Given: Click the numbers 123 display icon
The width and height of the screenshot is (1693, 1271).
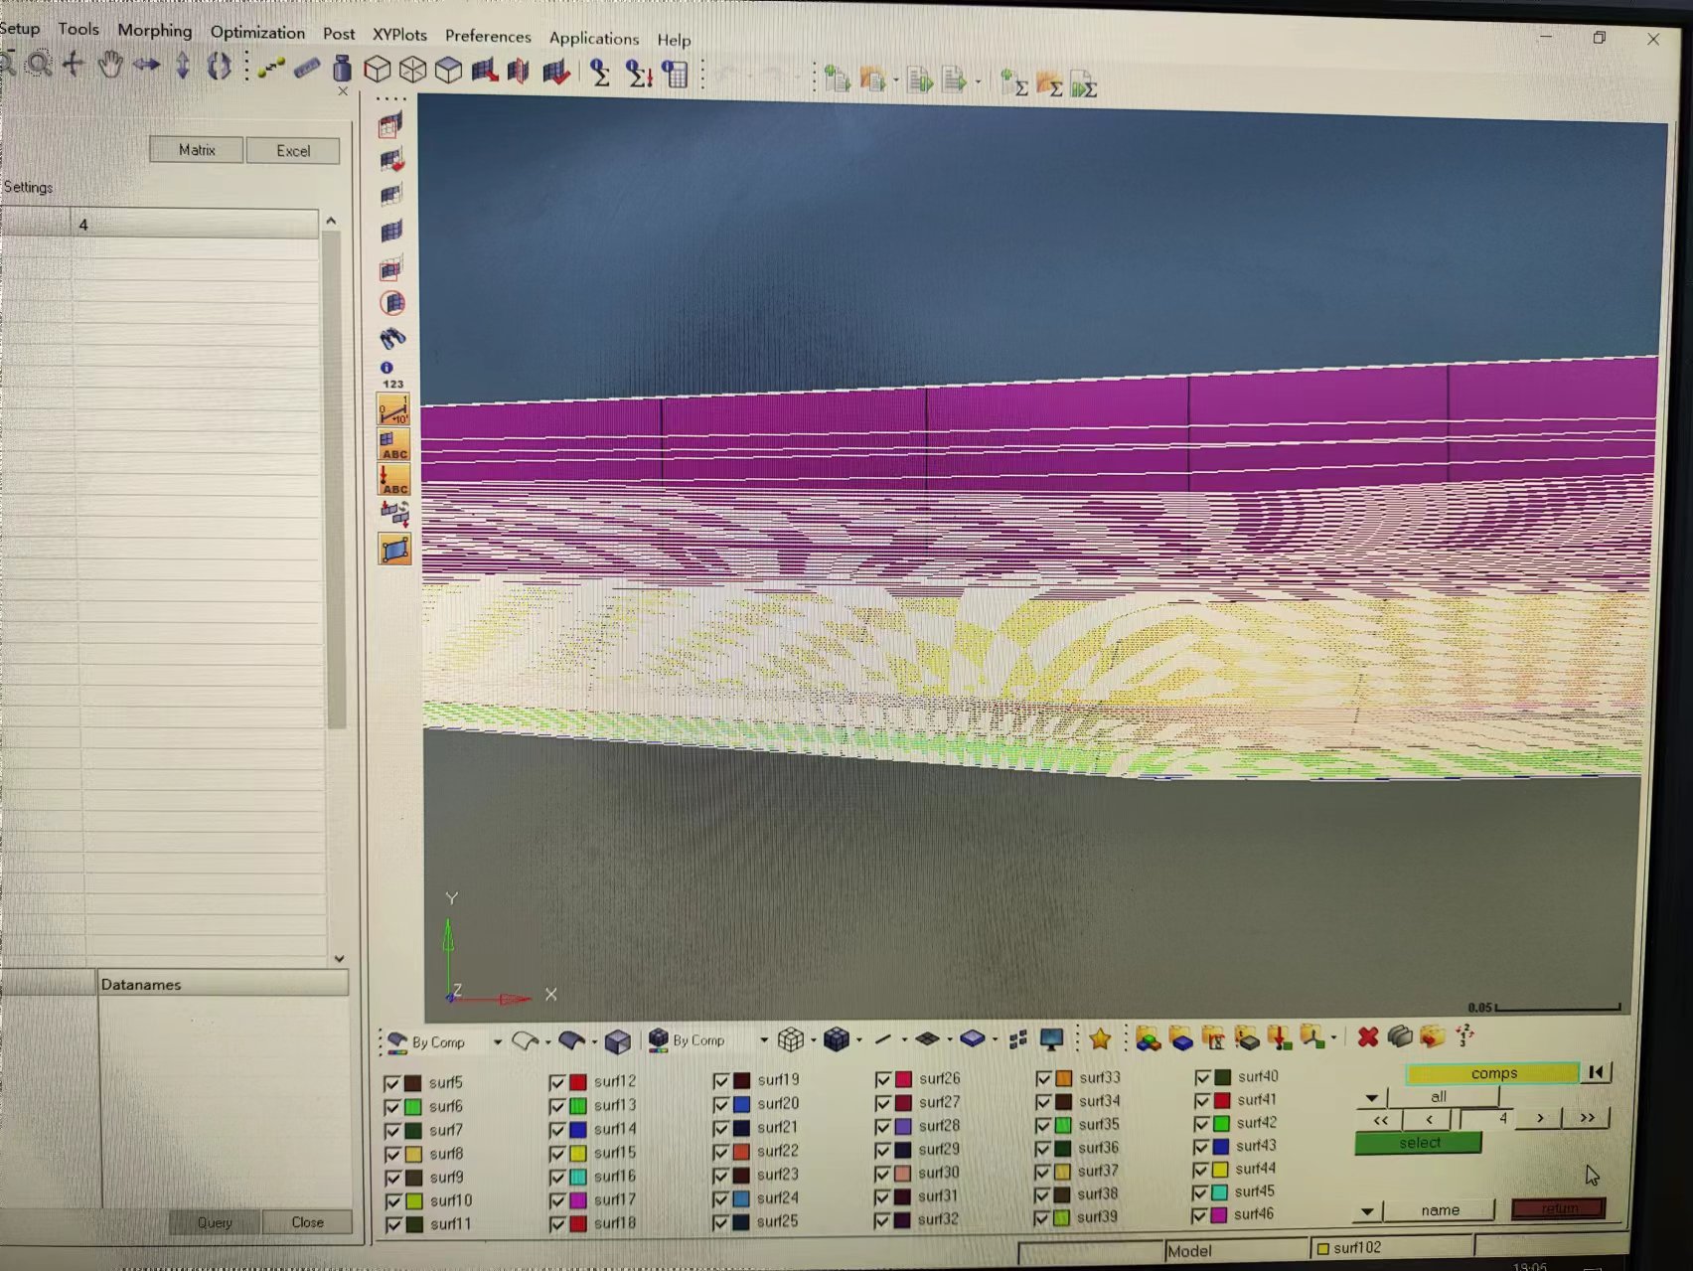Looking at the screenshot, I should tap(392, 384).
